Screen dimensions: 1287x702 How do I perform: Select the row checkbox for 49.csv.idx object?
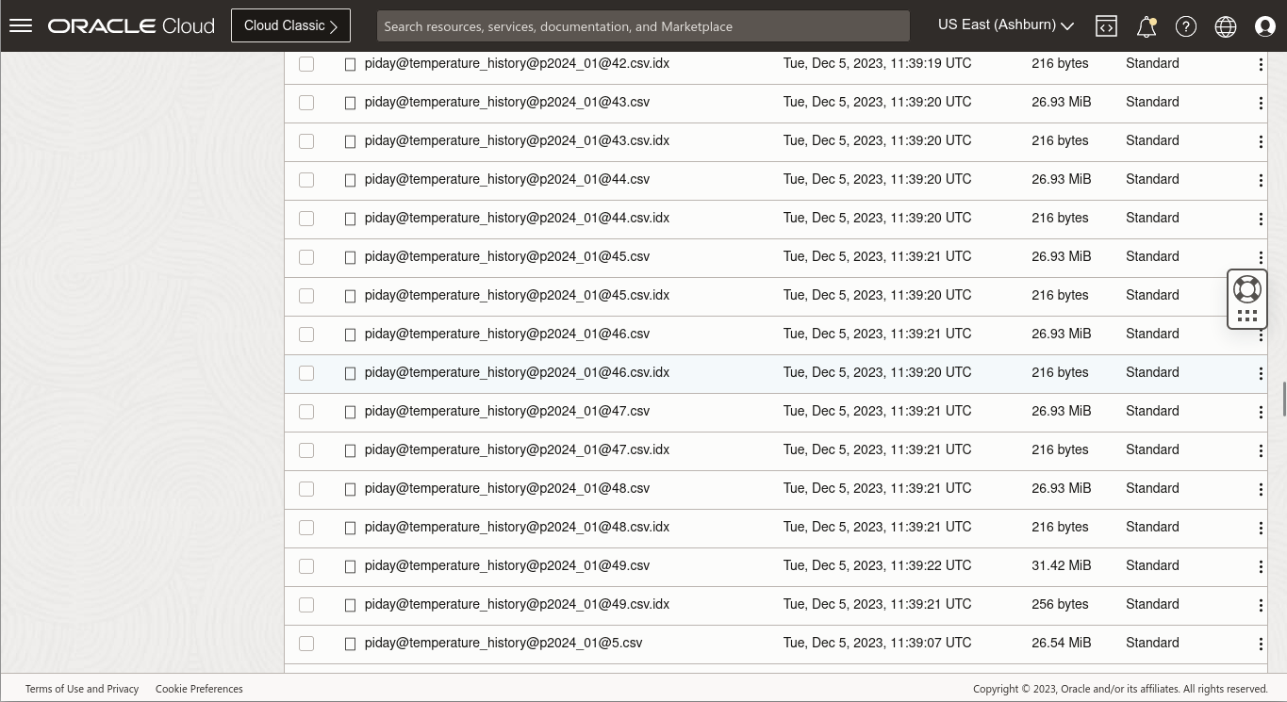[305, 605]
